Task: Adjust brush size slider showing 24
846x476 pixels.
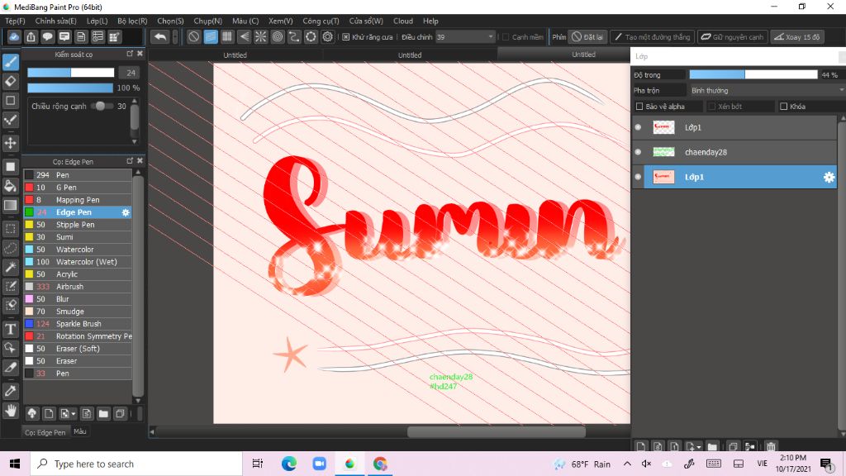Action: point(71,73)
